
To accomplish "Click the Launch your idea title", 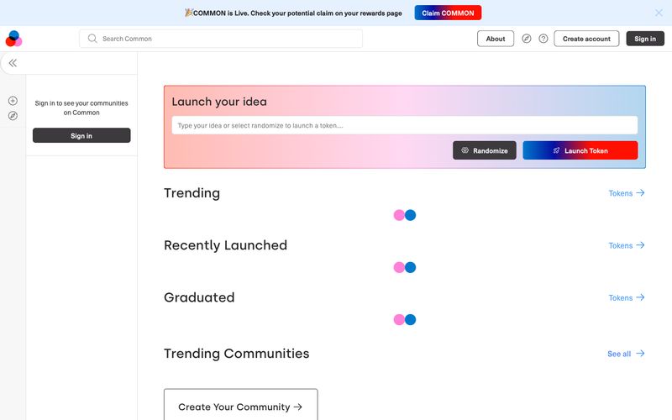I will point(219,102).
